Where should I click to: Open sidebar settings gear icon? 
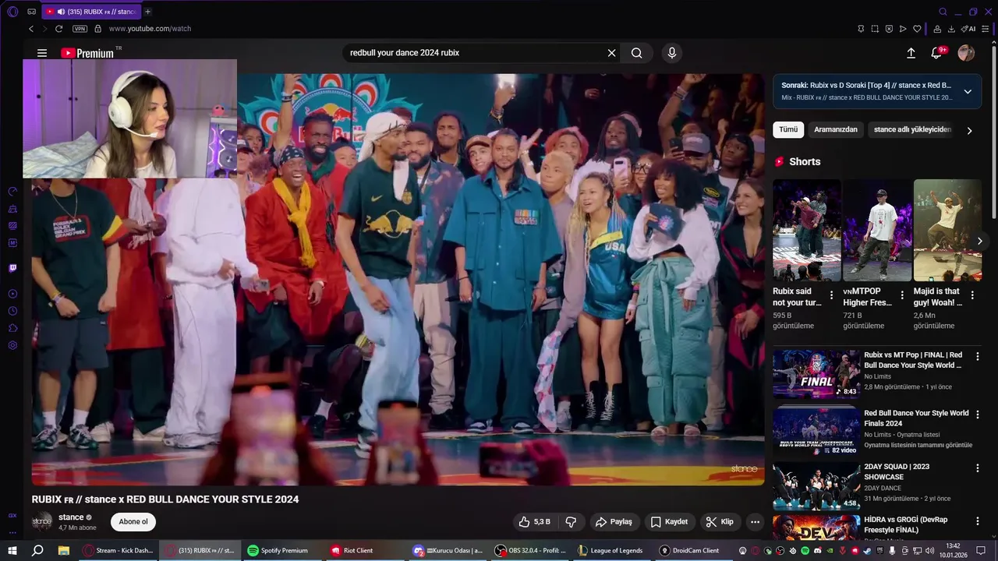click(x=12, y=345)
